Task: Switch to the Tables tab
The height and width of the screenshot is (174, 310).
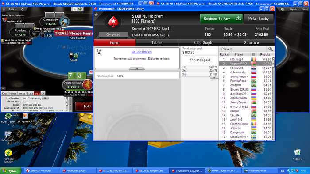Action: tap(157, 42)
